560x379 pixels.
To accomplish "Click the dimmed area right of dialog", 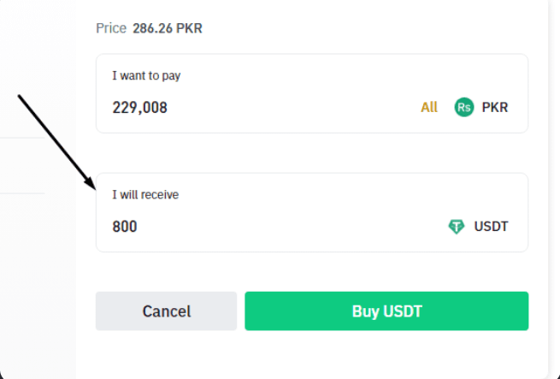I will [553, 171].
